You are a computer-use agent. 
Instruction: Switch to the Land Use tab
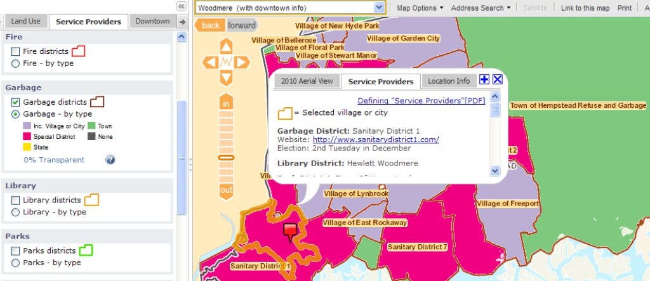point(25,21)
